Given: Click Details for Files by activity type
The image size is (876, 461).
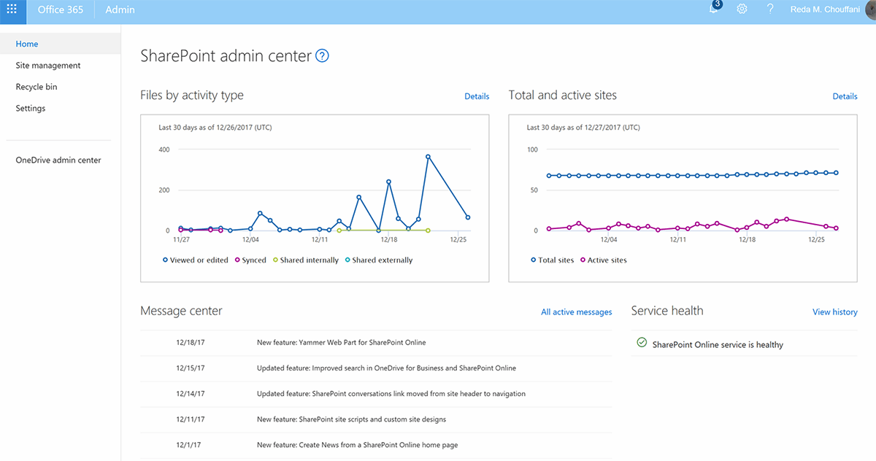Looking at the screenshot, I should point(477,96).
